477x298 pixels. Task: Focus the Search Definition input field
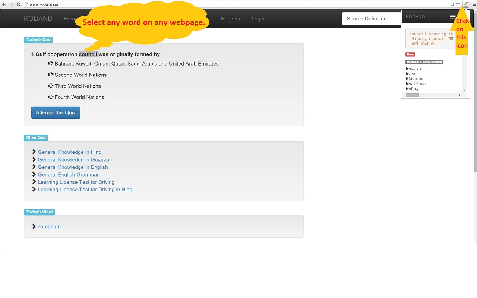372,19
